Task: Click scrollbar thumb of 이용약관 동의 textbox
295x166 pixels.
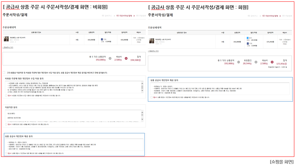Action: pyautogui.click(x=142, y=115)
